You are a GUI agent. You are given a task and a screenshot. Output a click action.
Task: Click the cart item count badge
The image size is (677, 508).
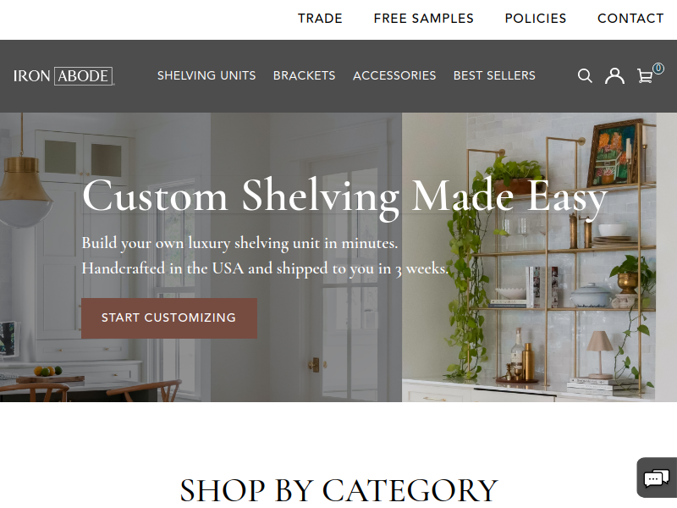[658, 69]
